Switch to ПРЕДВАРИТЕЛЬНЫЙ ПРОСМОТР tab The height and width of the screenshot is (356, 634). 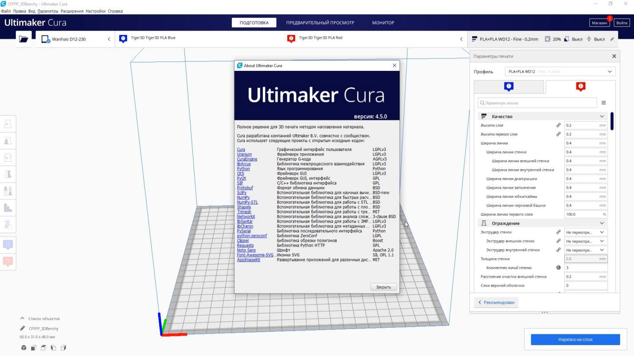point(320,23)
